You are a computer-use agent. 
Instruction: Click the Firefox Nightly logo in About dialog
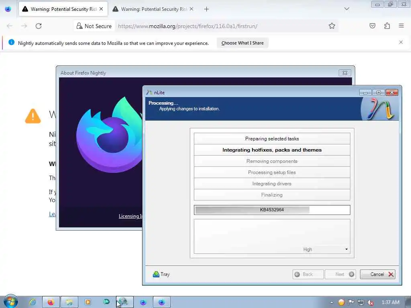click(x=110, y=135)
